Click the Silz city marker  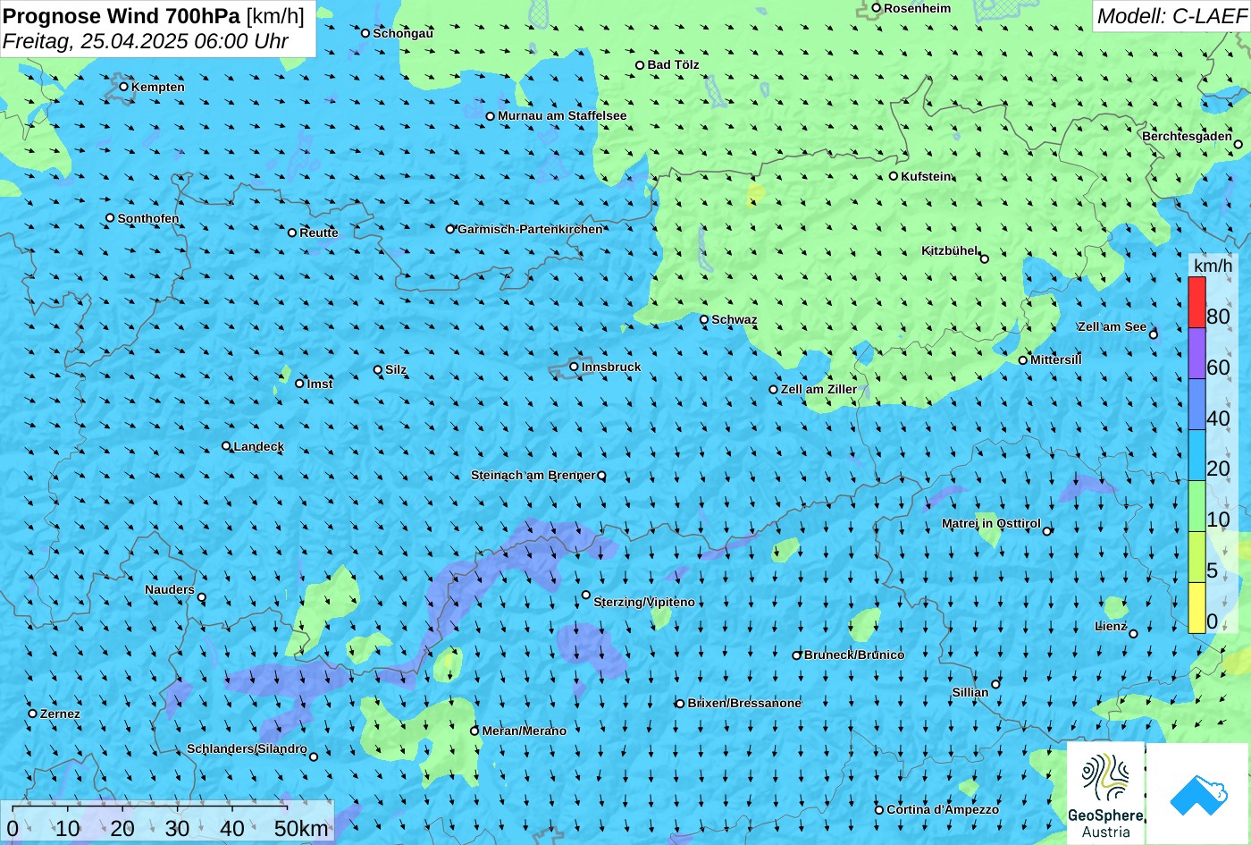point(378,369)
